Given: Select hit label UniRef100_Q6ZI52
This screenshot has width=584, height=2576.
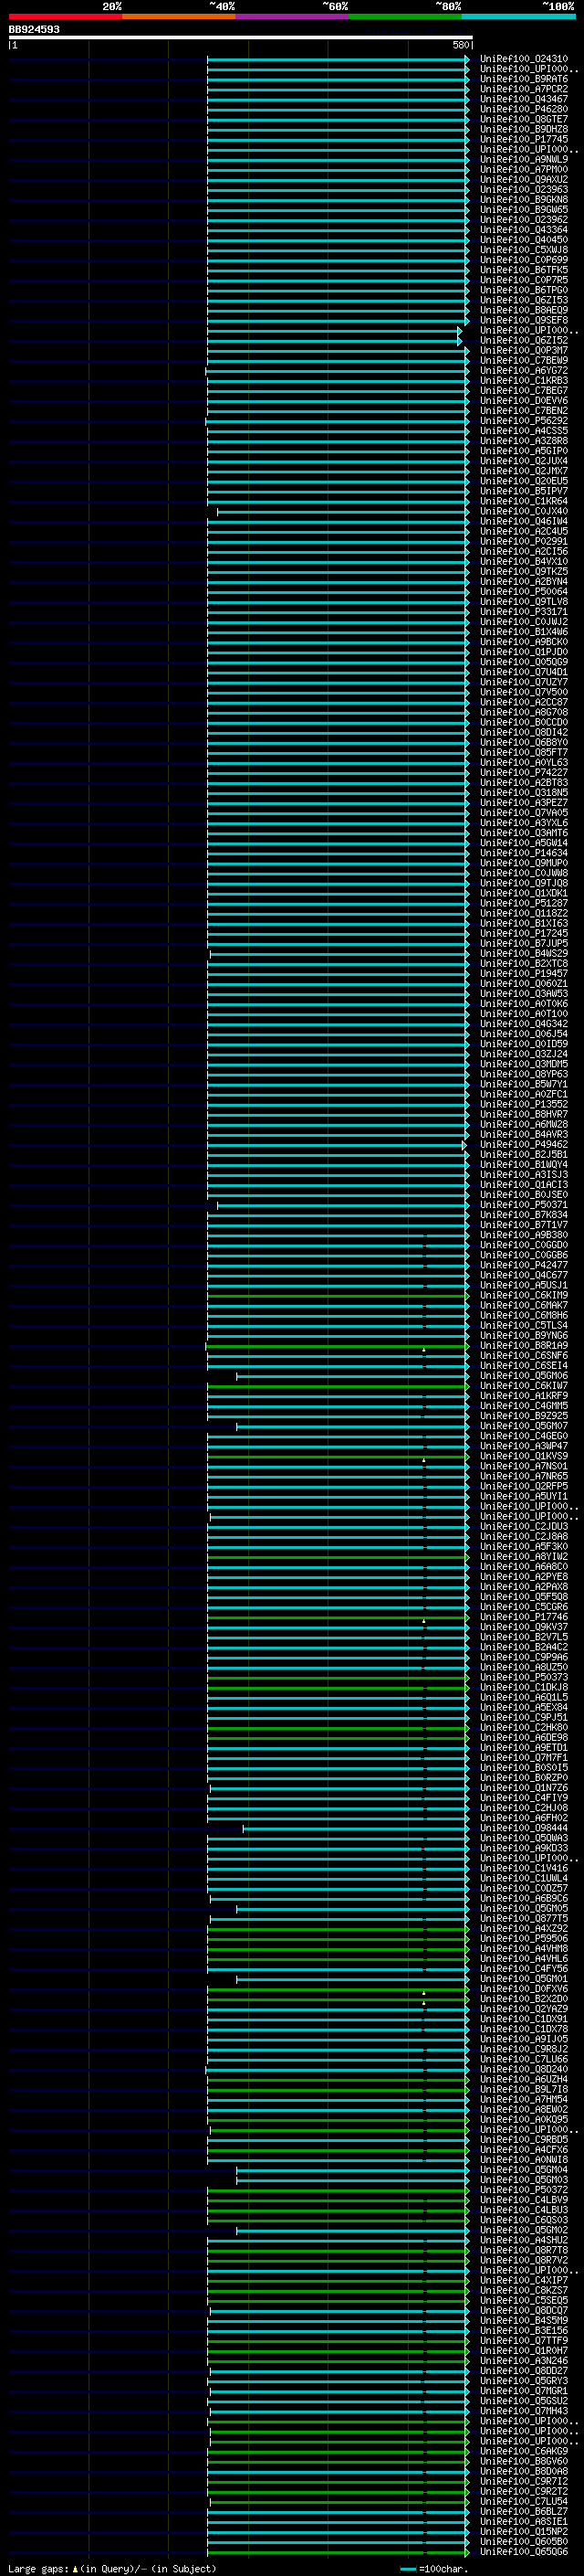Looking at the screenshot, I should [523, 340].
